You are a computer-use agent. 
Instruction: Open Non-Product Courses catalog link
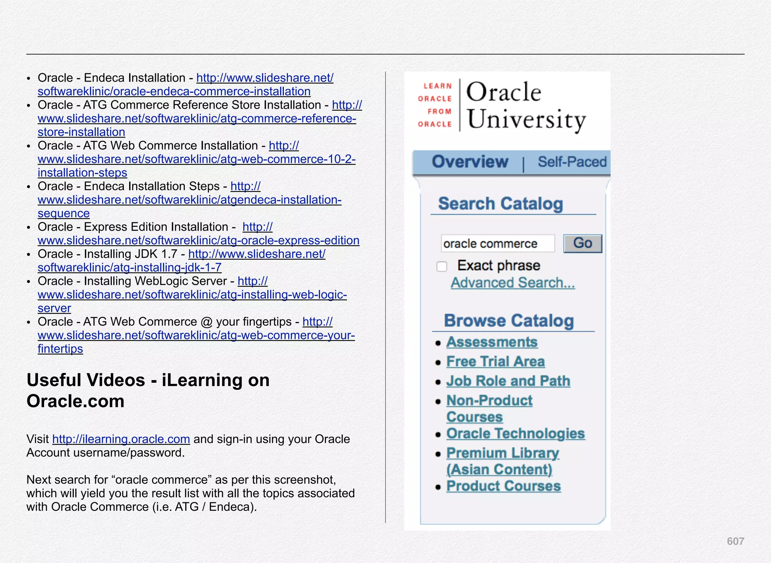489,401
